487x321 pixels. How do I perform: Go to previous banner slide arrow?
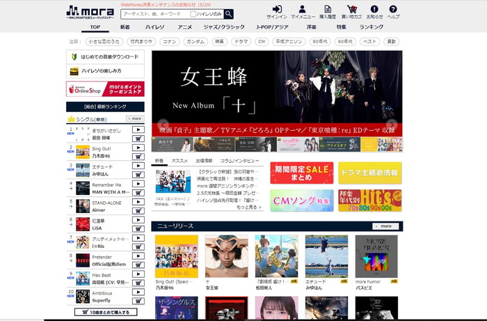163,124
